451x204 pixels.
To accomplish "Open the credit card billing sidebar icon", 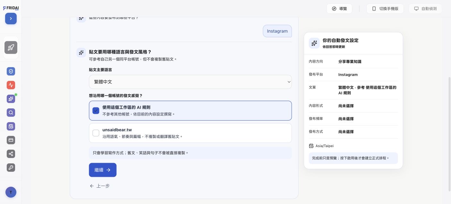I will point(11,140).
